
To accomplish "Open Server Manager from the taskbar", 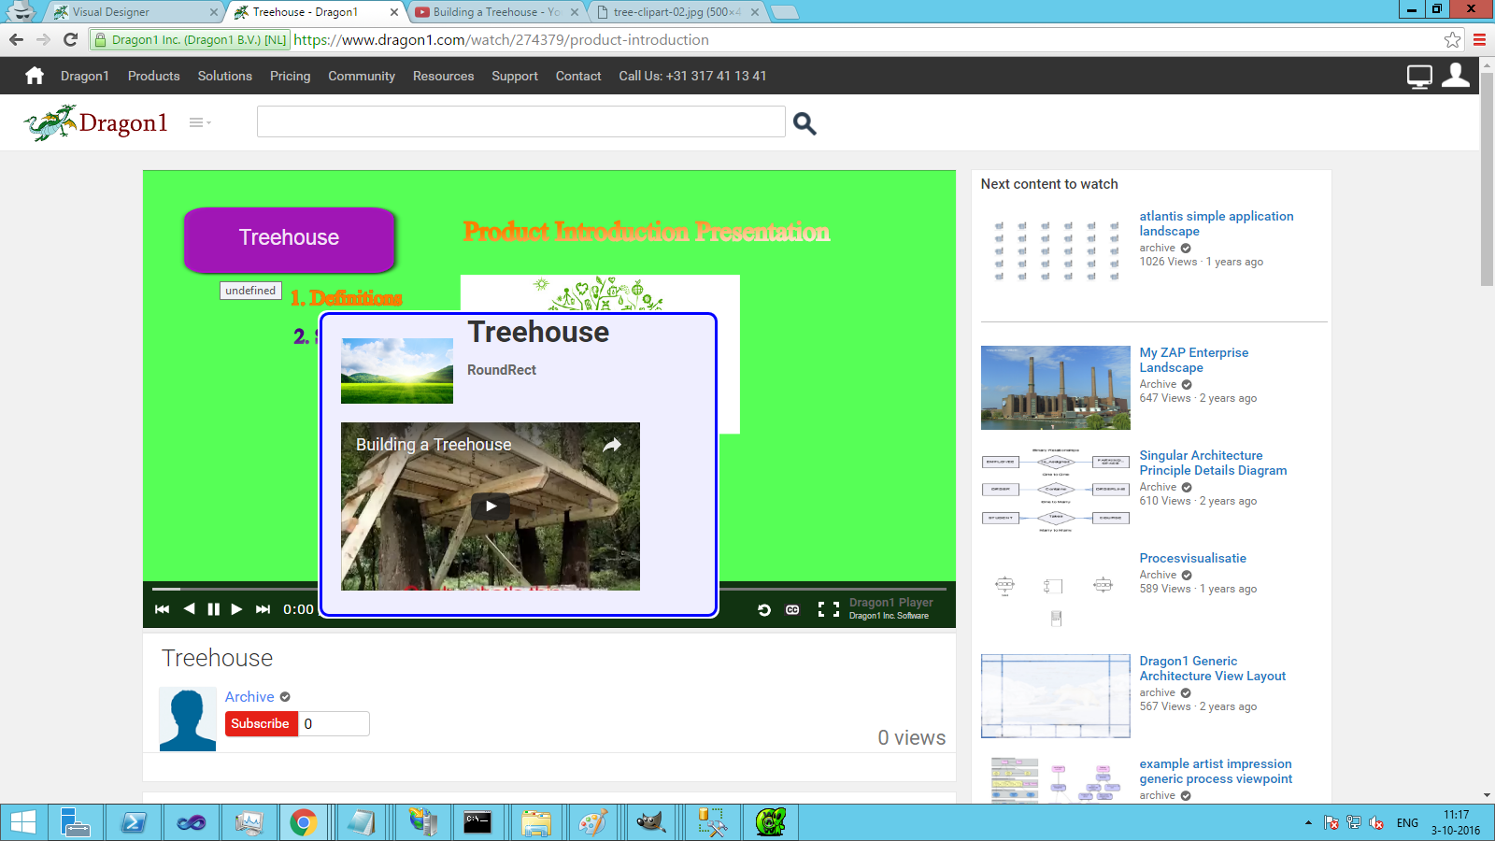I will (75, 822).
